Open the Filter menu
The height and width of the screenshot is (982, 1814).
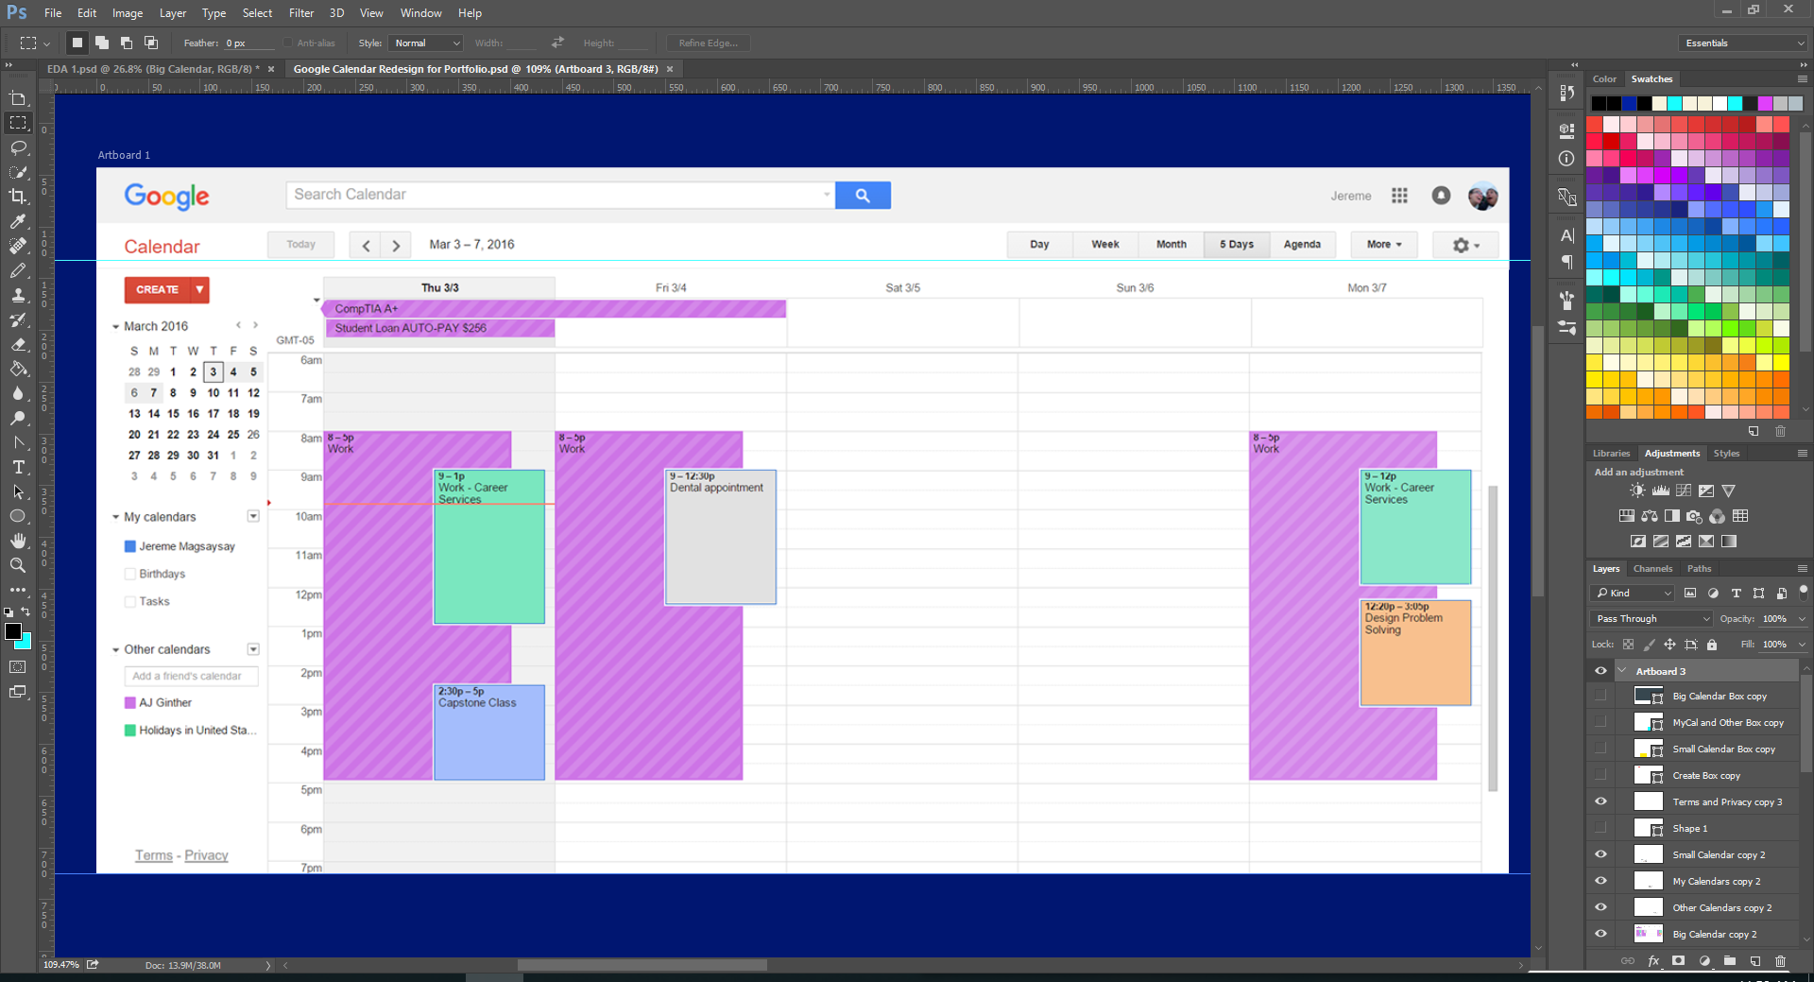coord(301,13)
